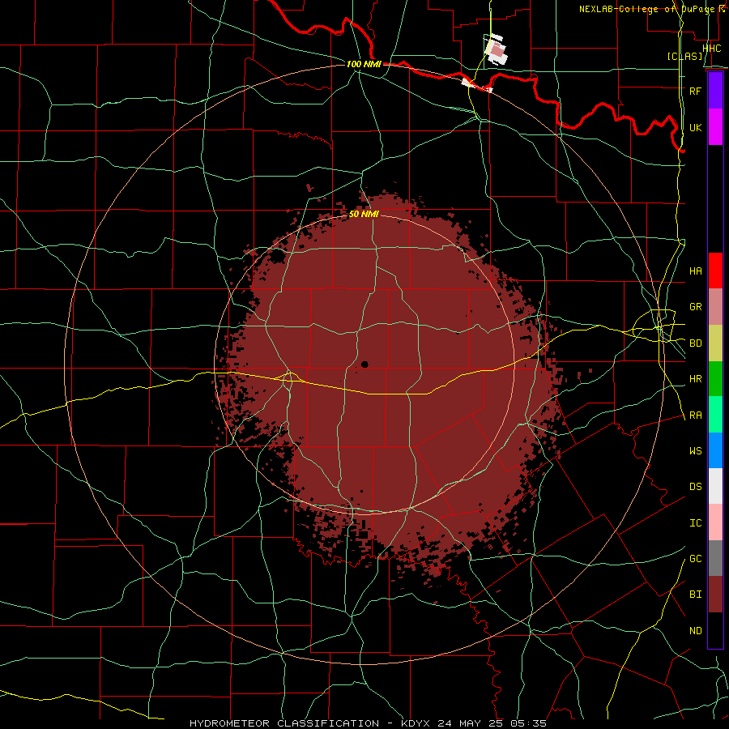Click the BI legend label
This screenshot has height=729, width=729.
[695, 595]
